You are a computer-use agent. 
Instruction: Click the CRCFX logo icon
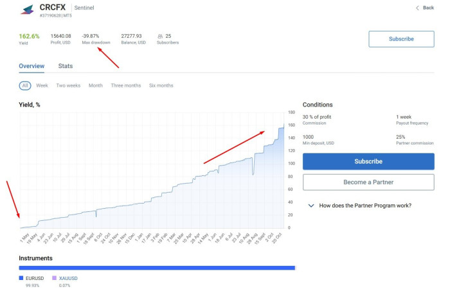[x=28, y=10]
